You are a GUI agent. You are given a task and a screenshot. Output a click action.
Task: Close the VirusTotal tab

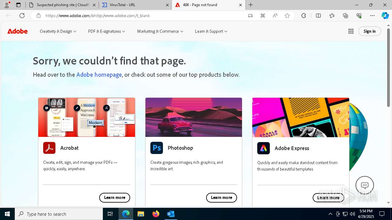[x=167, y=5]
